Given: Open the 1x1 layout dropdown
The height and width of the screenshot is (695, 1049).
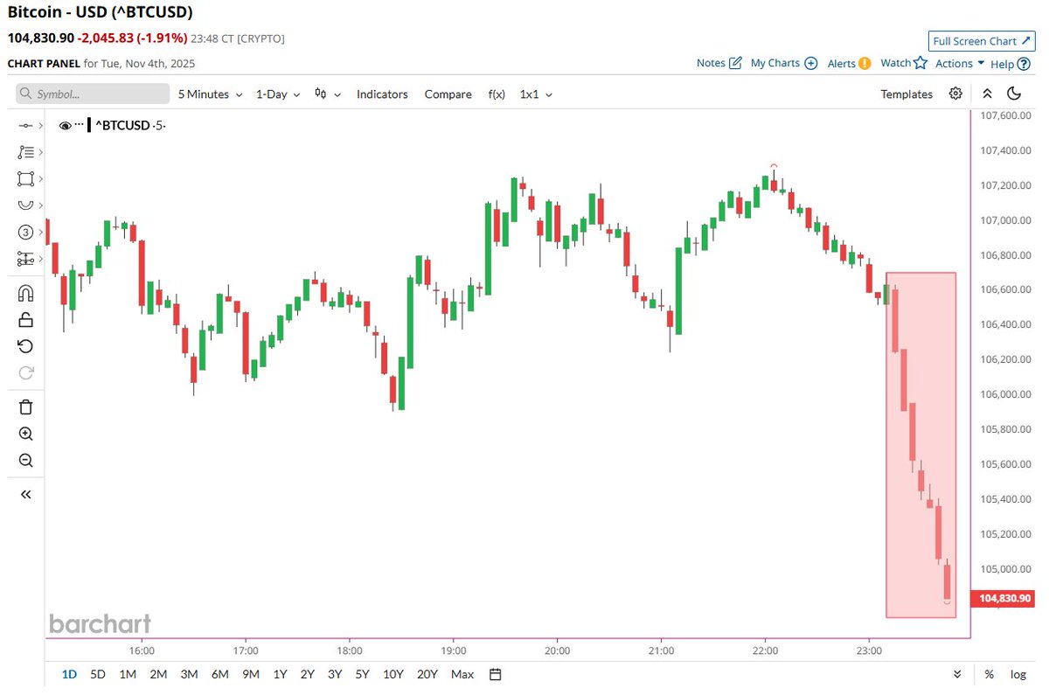Looking at the screenshot, I should (x=535, y=94).
